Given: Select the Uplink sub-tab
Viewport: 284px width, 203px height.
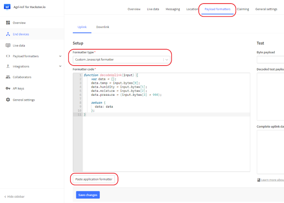Looking at the screenshot, I should click(82, 27).
